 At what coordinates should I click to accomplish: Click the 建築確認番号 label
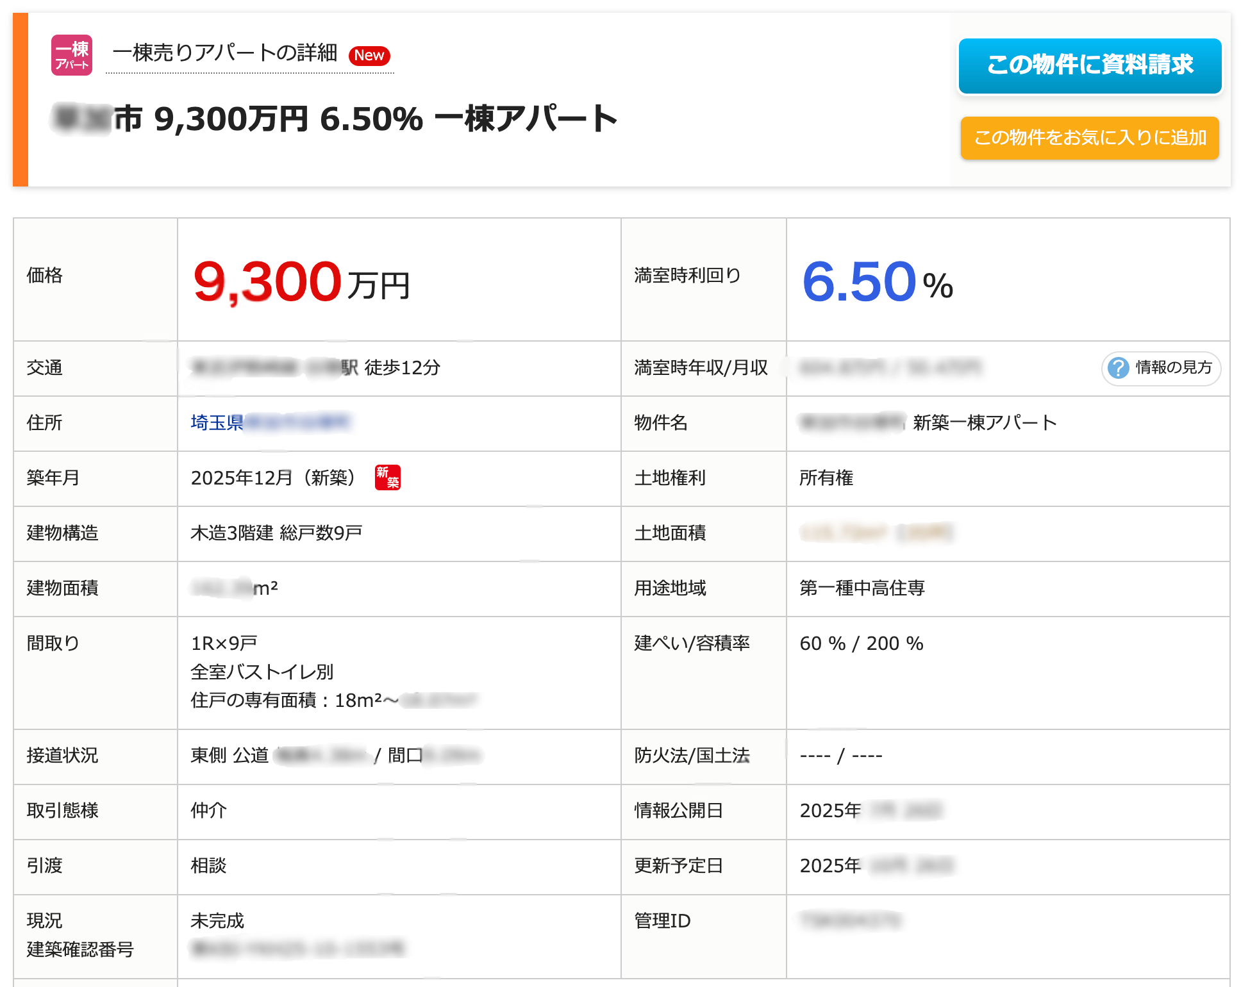coord(80,949)
